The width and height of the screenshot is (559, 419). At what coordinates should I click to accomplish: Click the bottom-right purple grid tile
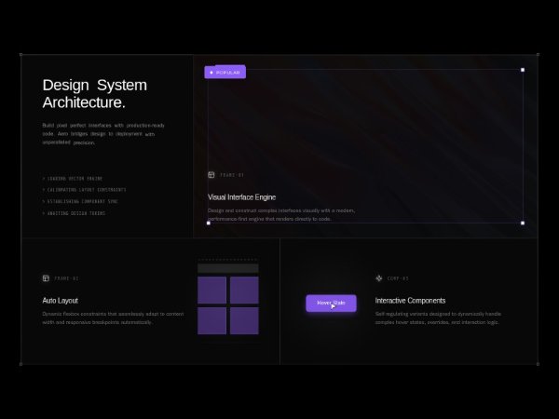(244, 320)
